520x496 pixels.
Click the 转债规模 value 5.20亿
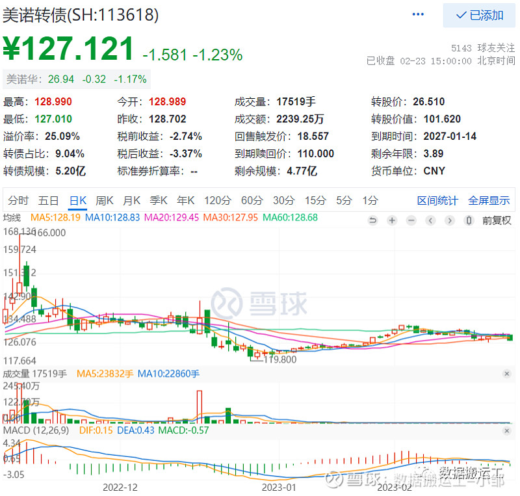[x=70, y=171]
